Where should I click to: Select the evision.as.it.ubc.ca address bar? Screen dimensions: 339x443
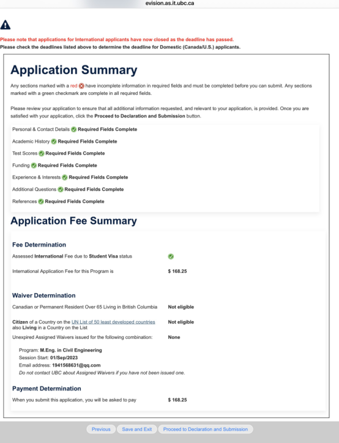pyautogui.click(x=169, y=4)
